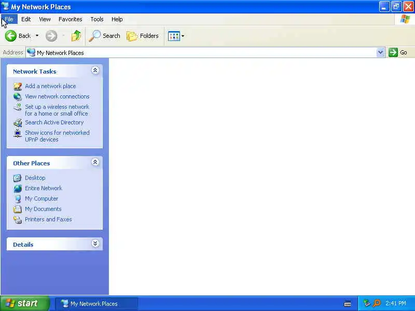Click the Network Tasks header title
Viewport: 415px width, 311px height.
click(x=35, y=72)
